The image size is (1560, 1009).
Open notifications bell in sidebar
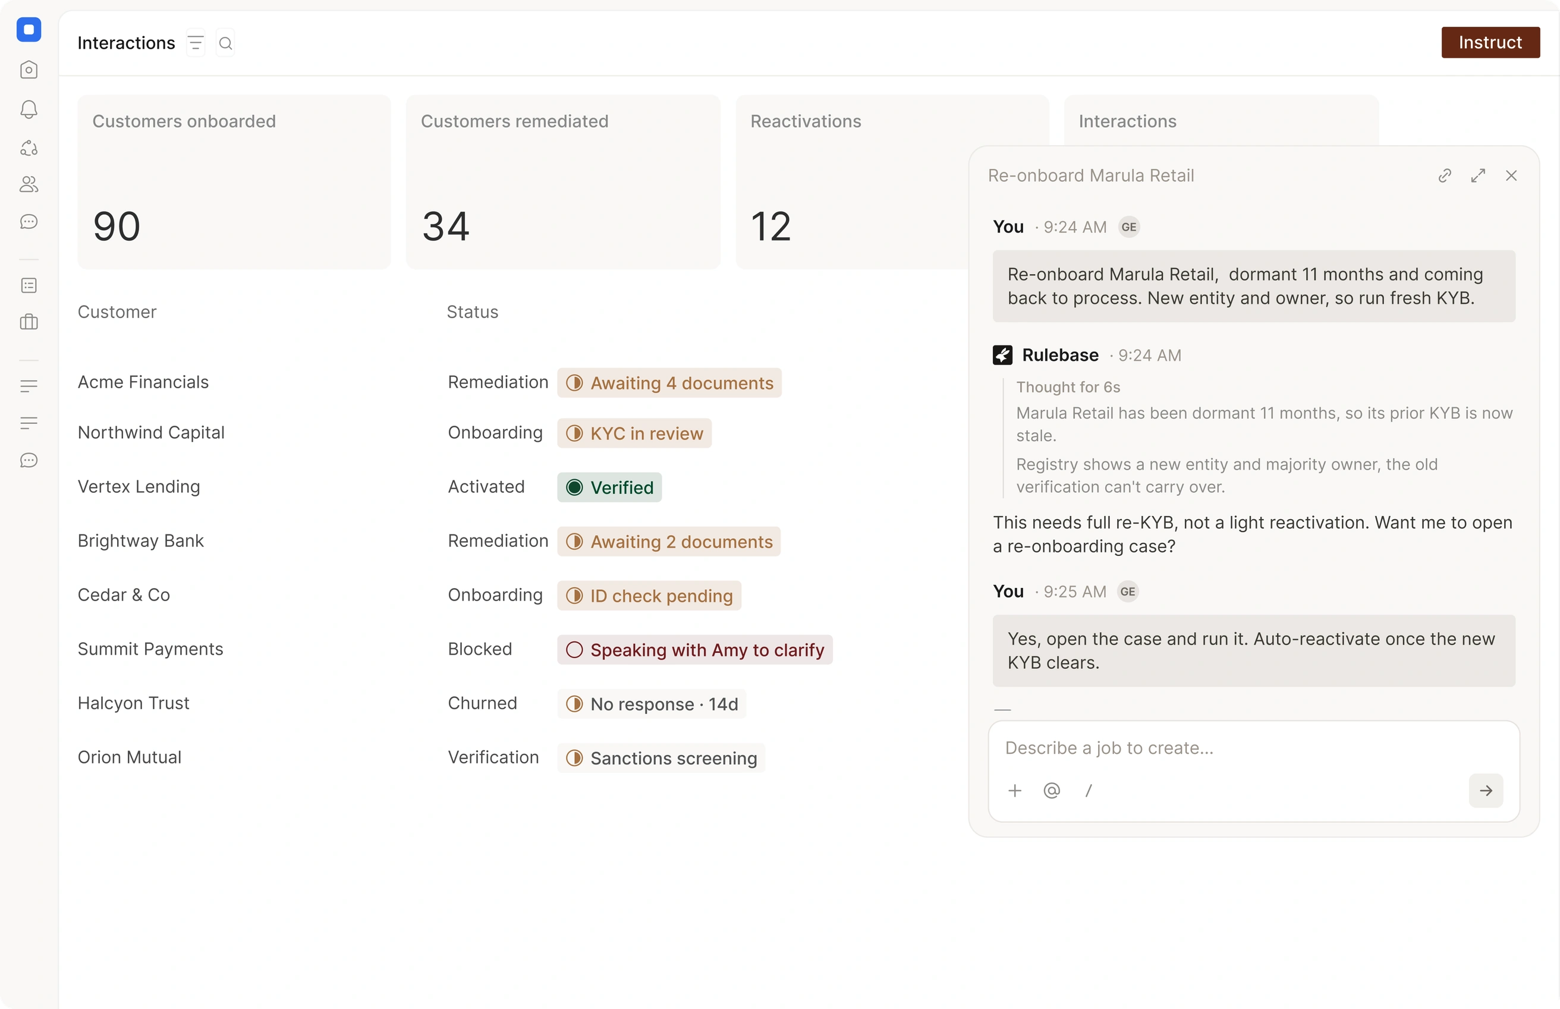coord(29,109)
